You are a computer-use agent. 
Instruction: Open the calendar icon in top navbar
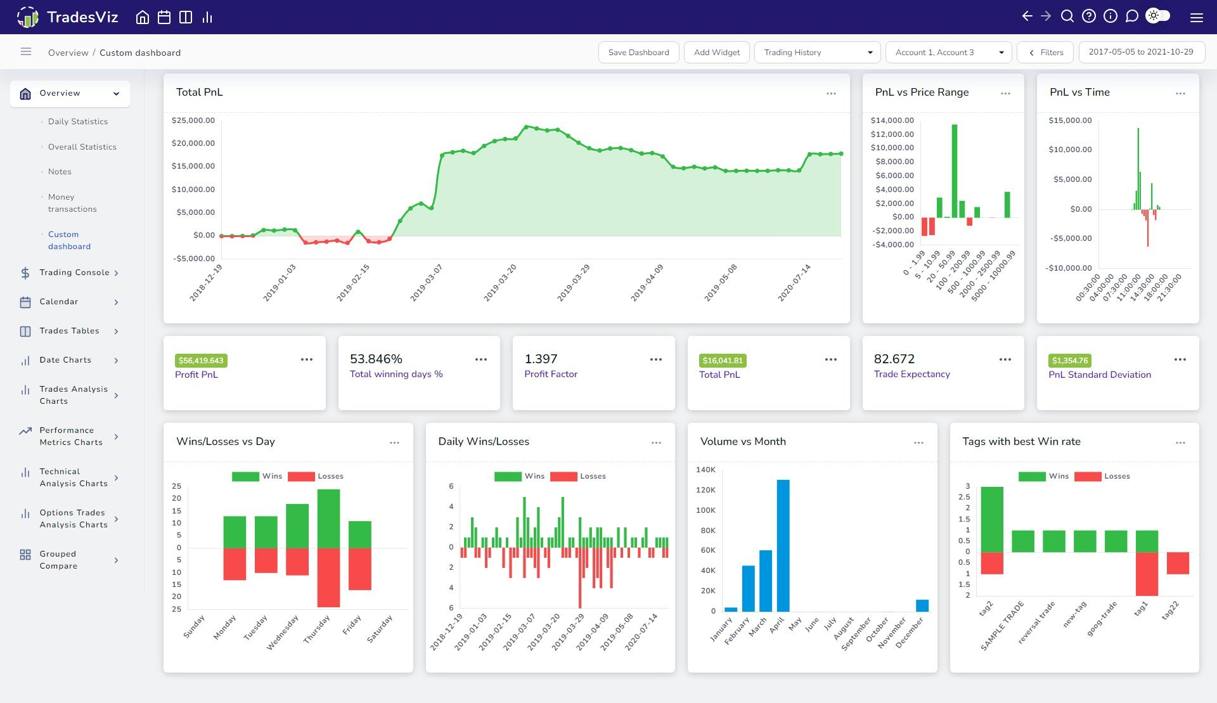pos(164,17)
